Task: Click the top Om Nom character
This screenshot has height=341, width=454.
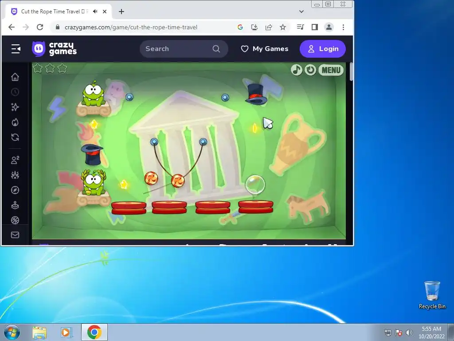Action: 93,93
